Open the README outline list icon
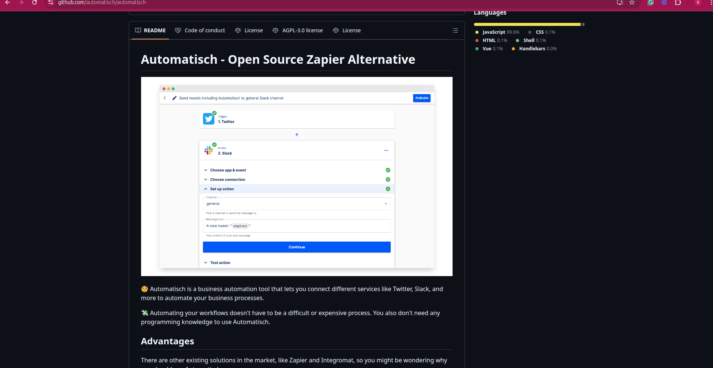Image resolution: width=713 pixels, height=368 pixels. 455,30
